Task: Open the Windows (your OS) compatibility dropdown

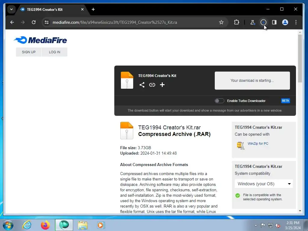Action: coord(264,184)
